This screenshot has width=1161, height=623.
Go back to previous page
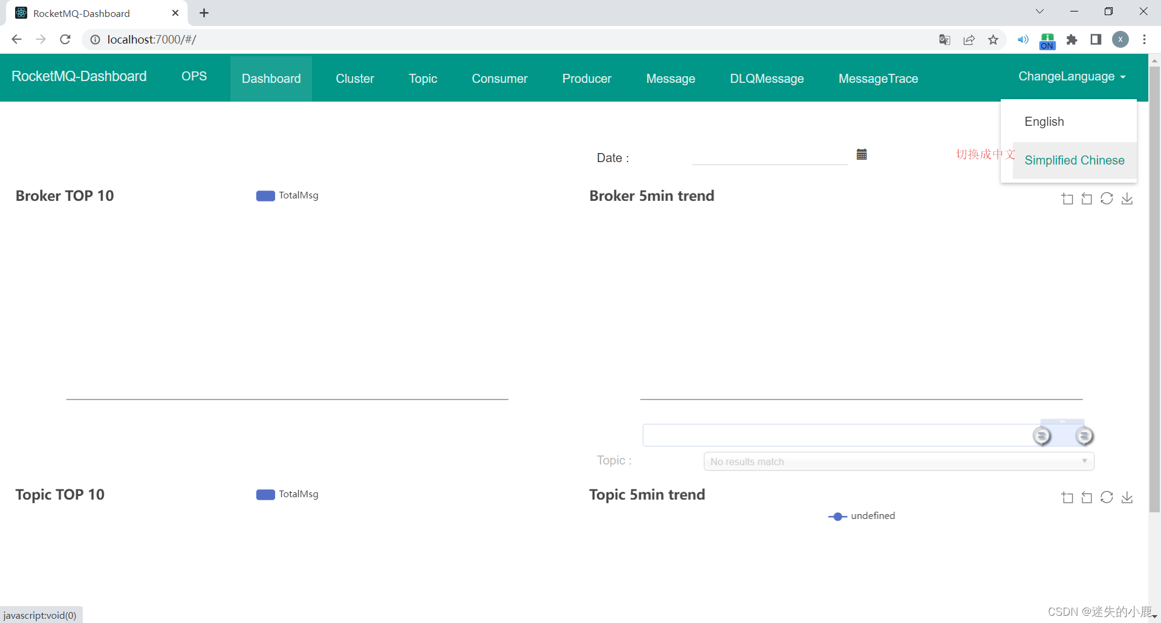pos(16,39)
